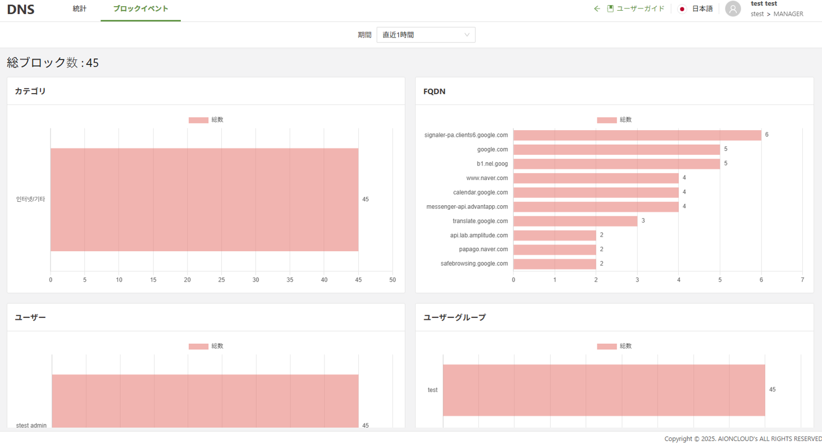Select the ブロックイベント tab
This screenshot has width=822, height=443.
pos(140,9)
